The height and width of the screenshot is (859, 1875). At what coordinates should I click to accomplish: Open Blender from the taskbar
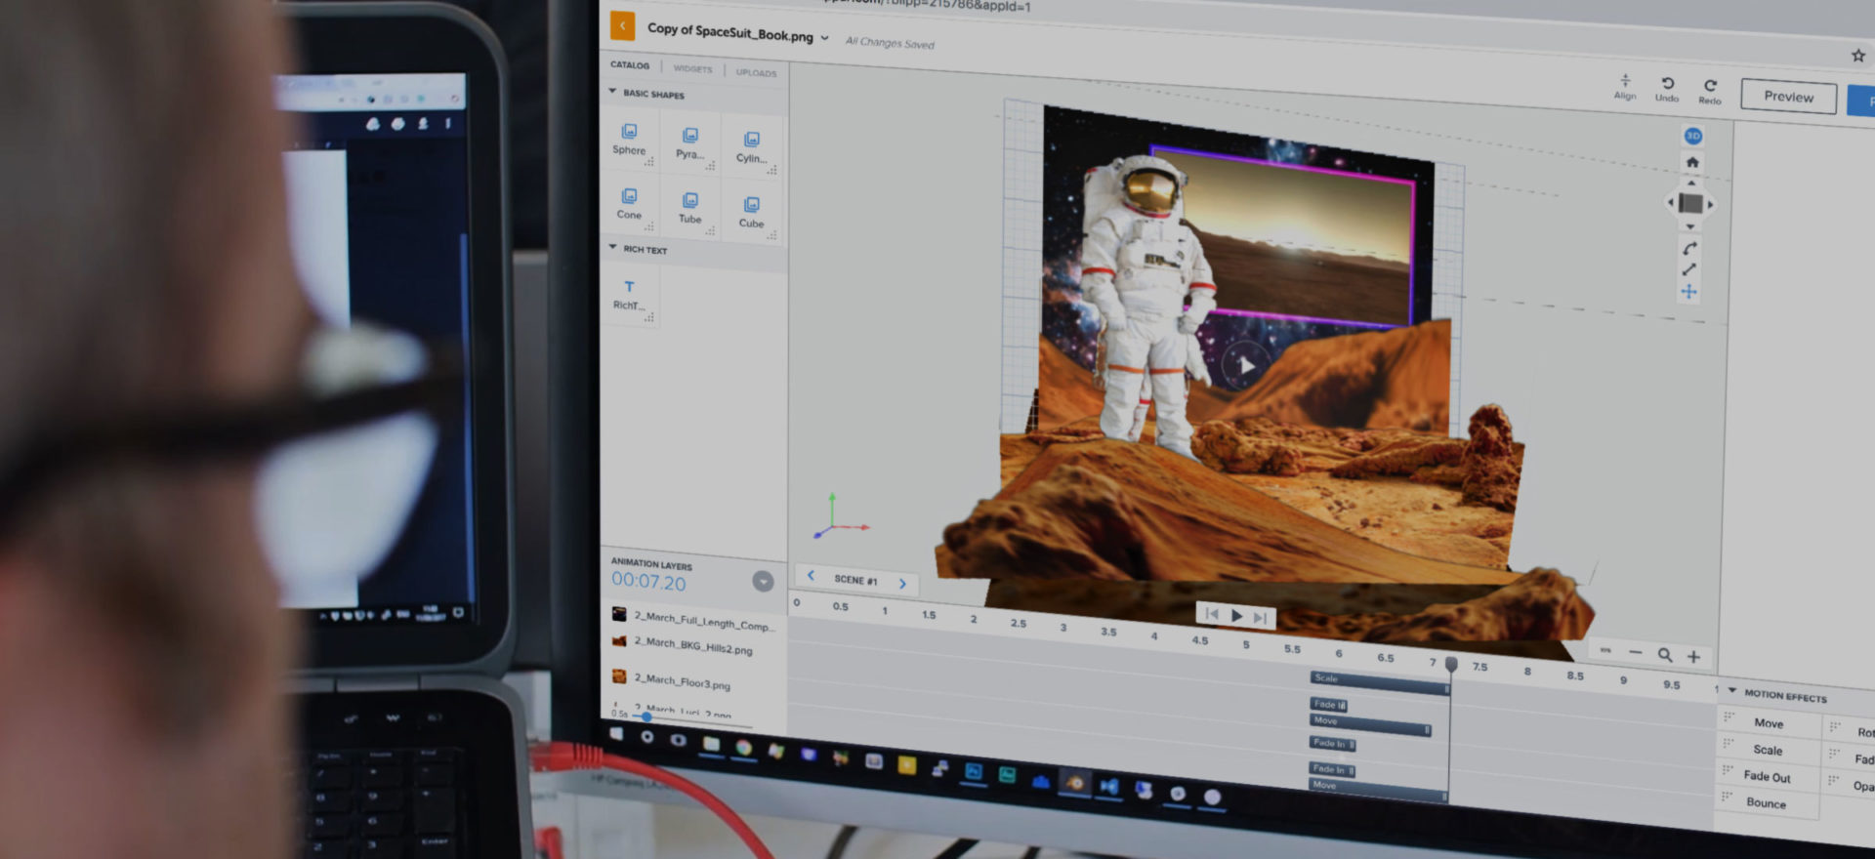1075,783
